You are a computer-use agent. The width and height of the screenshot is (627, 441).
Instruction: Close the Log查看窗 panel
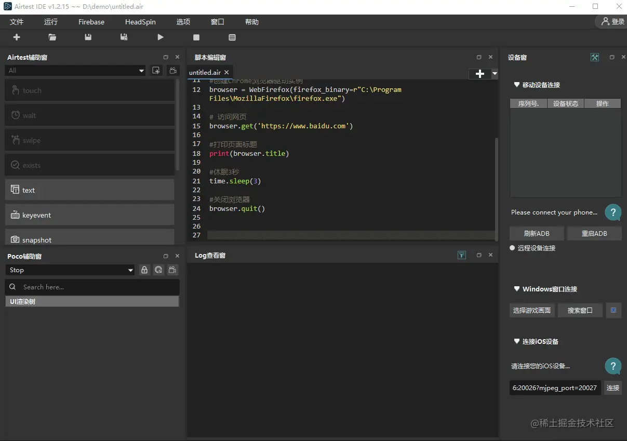pyautogui.click(x=490, y=255)
